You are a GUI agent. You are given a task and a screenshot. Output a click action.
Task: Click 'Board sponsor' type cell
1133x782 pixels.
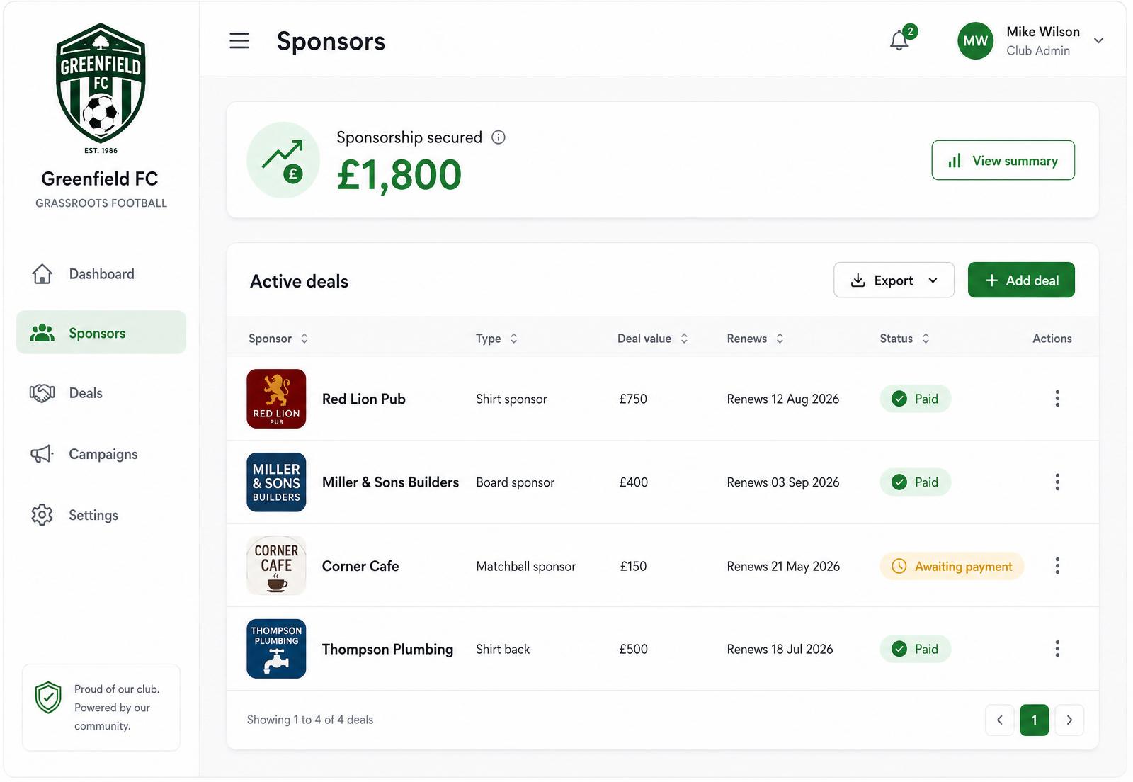516,482
